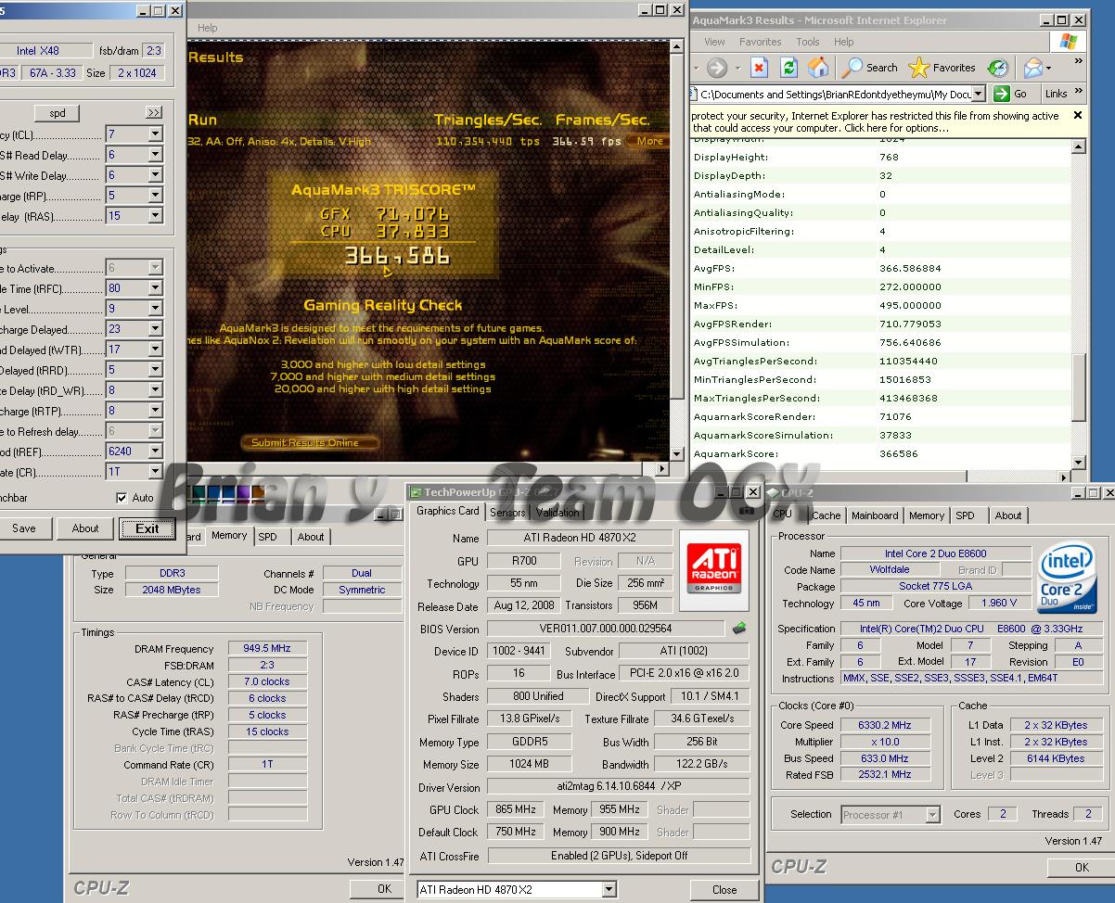Image resolution: width=1115 pixels, height=903 pixels.
Task: Click the AquaMark More arrow button
Action: [x=649, y=141]
